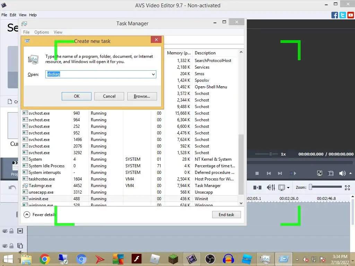Click the timeline Zoom slider handle
Screen dimensions: 355x266
click(x=311, y=187)
